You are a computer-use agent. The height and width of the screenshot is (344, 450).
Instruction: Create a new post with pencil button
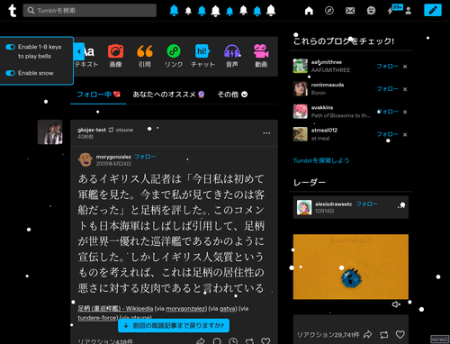click(433, 10)
